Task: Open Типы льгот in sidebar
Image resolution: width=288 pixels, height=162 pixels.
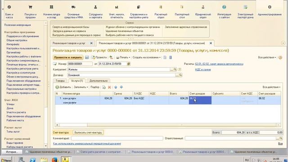Action: point(13,132)
